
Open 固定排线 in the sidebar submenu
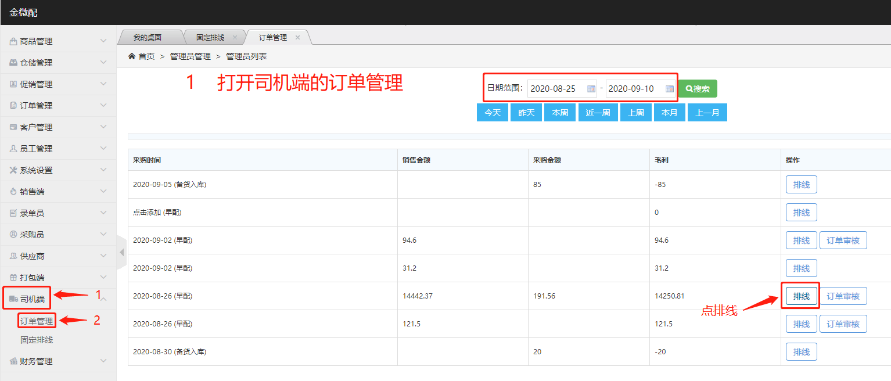coord(37,340)
